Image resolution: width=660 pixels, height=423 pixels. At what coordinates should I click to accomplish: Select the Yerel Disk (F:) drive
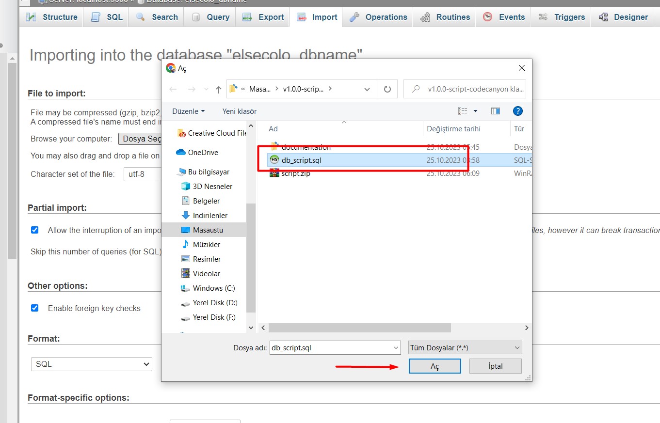pyautogui.click(x=209, y=317)
